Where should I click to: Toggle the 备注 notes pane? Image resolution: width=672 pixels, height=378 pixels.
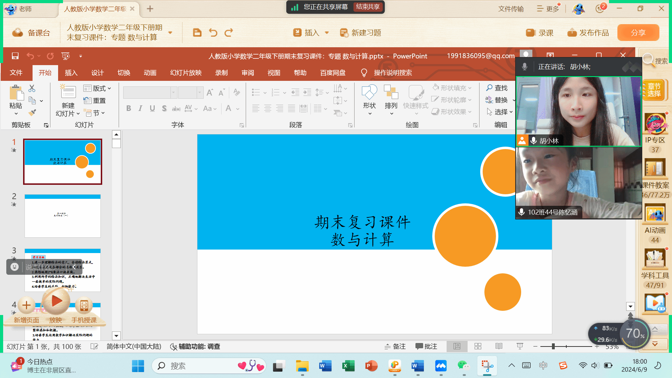[x=395, y=346]
